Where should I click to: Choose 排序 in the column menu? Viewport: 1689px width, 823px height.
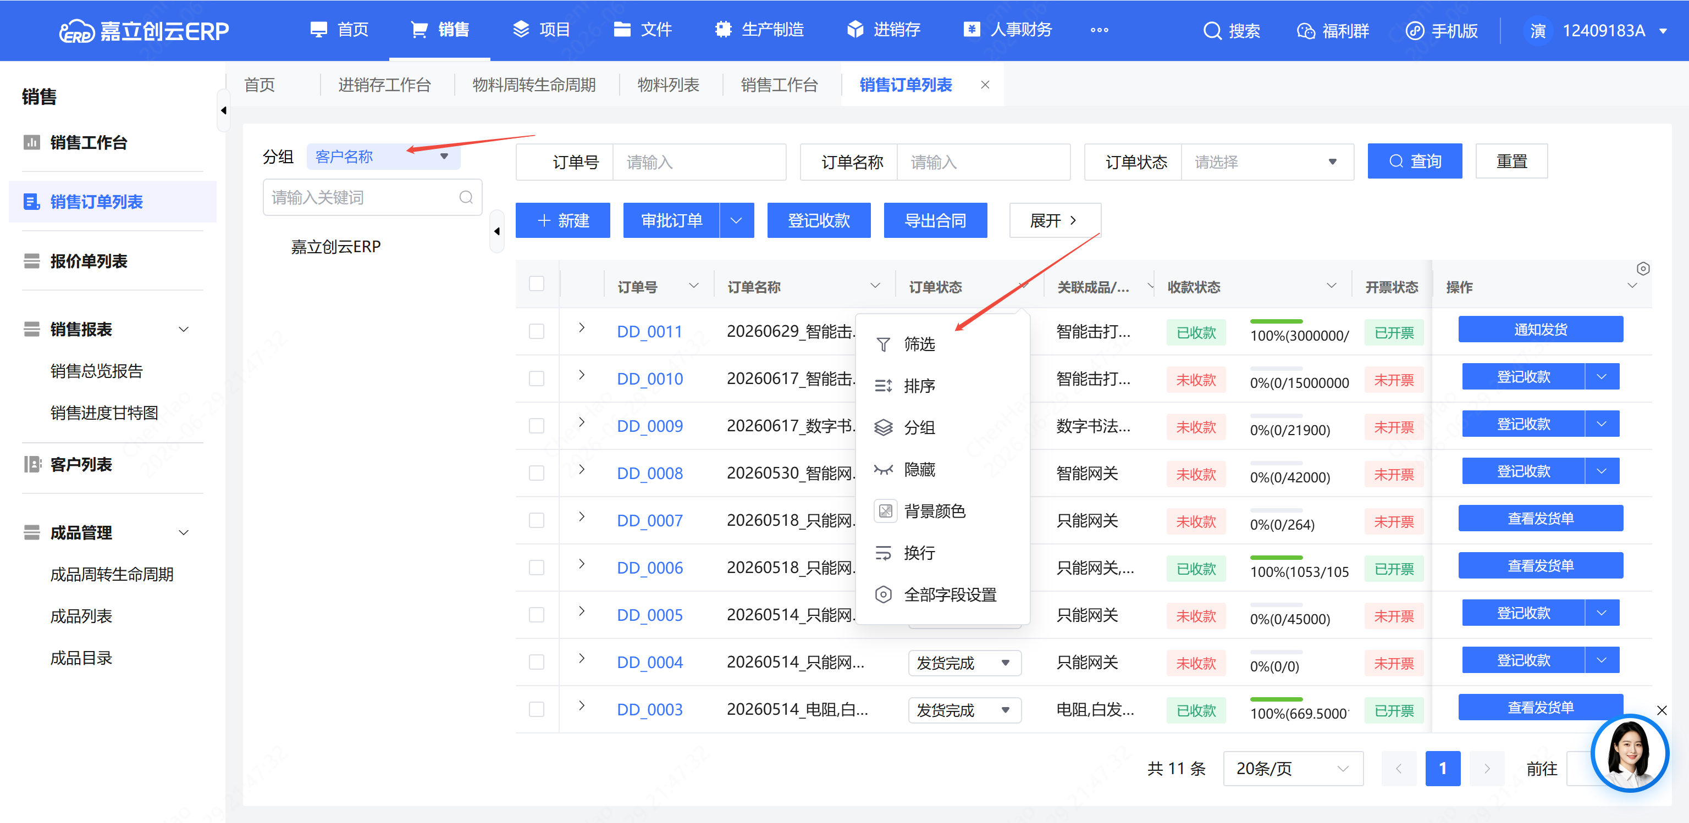pyautogui.click(x=942, y=385)
